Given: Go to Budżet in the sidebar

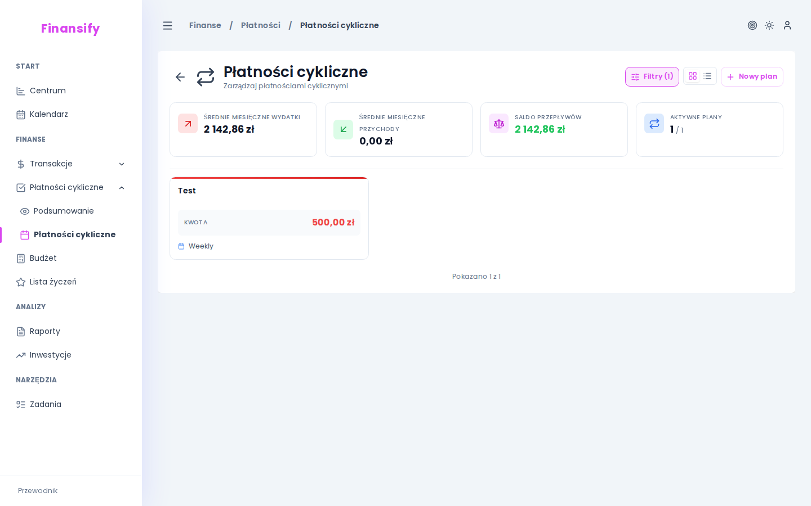Looking at the screenshot, I should [43, 258].
